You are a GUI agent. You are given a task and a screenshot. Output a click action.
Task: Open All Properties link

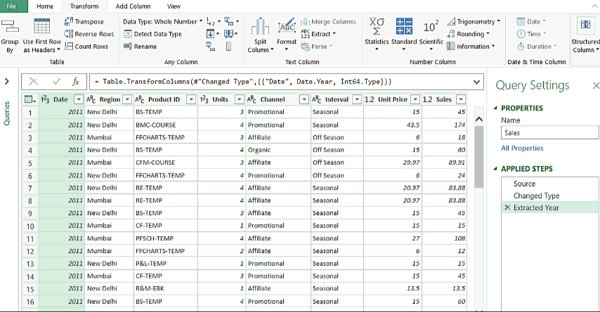tap(522, 148)
